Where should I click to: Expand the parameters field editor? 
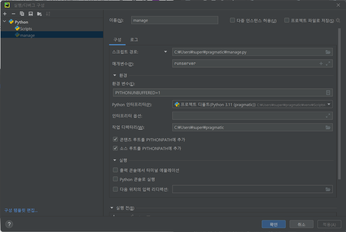point(328,63)
